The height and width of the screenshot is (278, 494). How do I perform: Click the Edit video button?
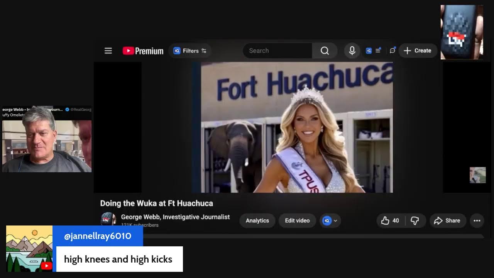(297, 220)
